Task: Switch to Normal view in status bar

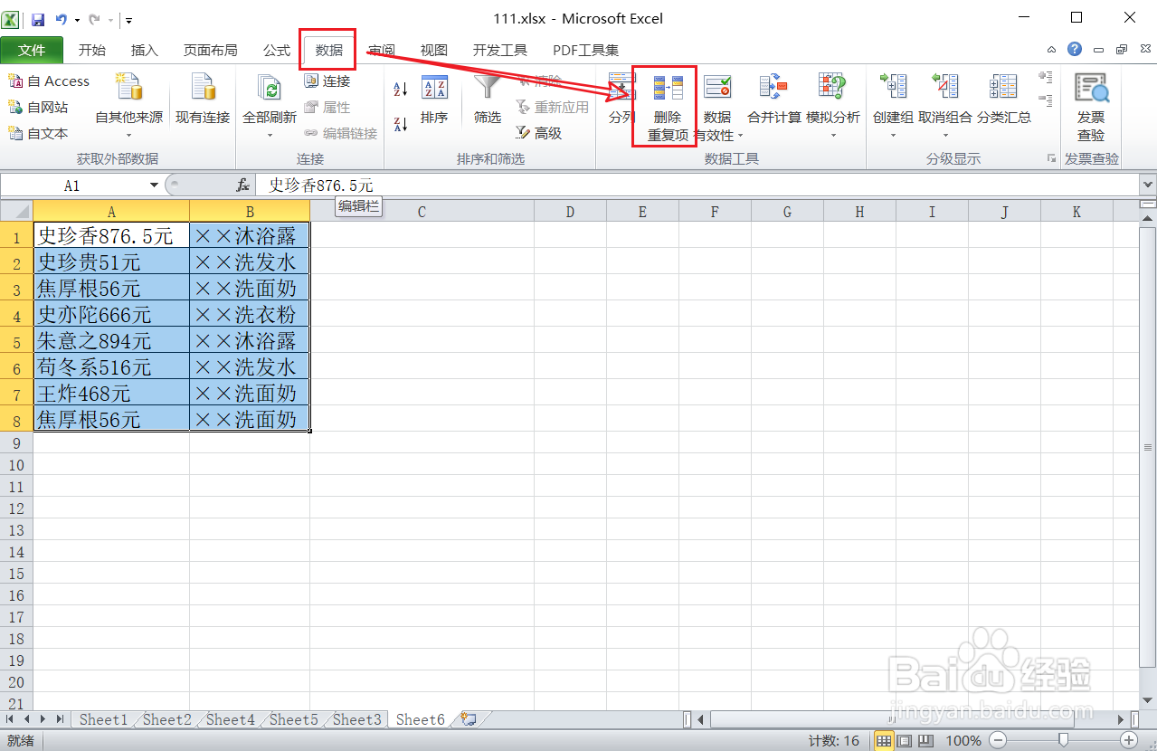Action: tap(884, 741)
